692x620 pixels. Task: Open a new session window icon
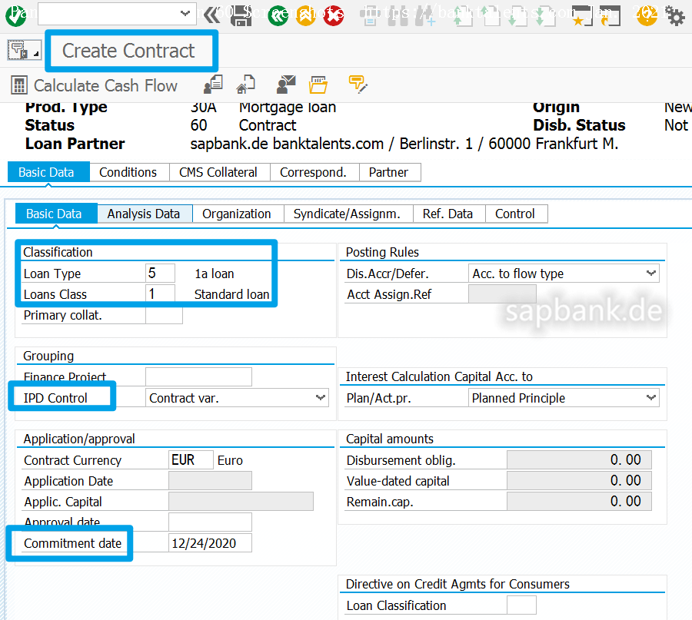click(x=583, y=16)
